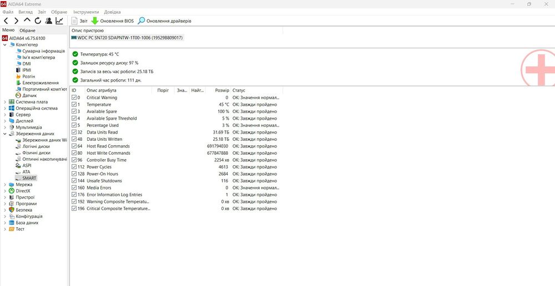This screenshot has height=286, width=555.
Task: Toggle the Available Spare checkbox
Action: pyautogui.click(x=74, y=111)
